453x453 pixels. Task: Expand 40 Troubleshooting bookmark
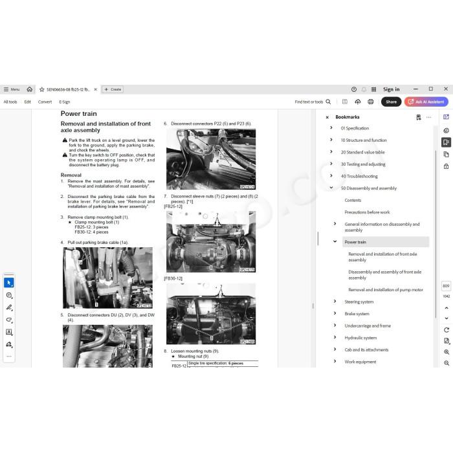pos(331,175)
